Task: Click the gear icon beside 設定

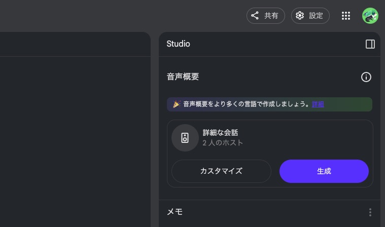Action: coord(300,16)
